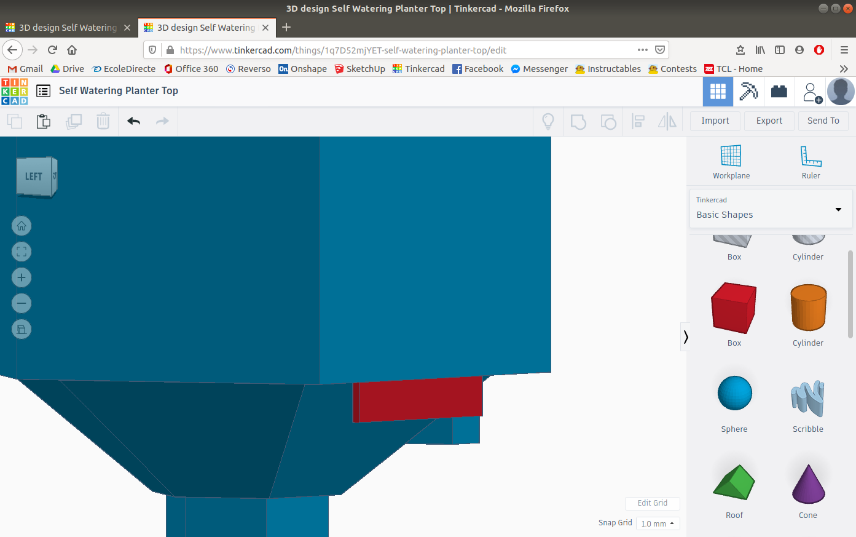Open the Blocks pickaxe view
This screenshot has width=856, height=537.
[x=748, y=91]
